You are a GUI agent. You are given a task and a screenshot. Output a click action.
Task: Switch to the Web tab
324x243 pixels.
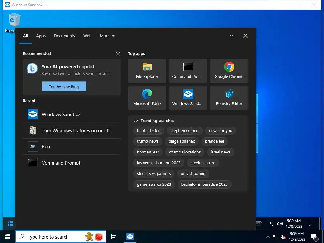pos(87,36)
